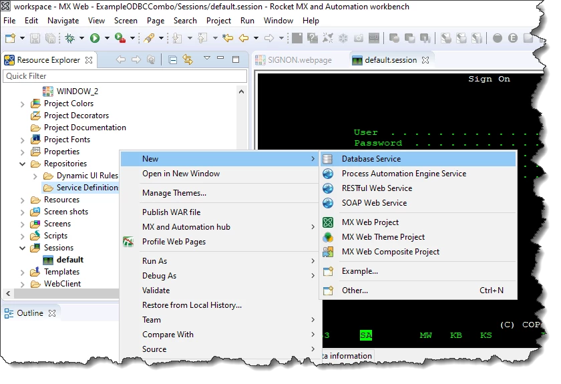Click the yellow Back arrow toolbar icon
The width and height of the screenshot is (561, 384).
(244, 38)
